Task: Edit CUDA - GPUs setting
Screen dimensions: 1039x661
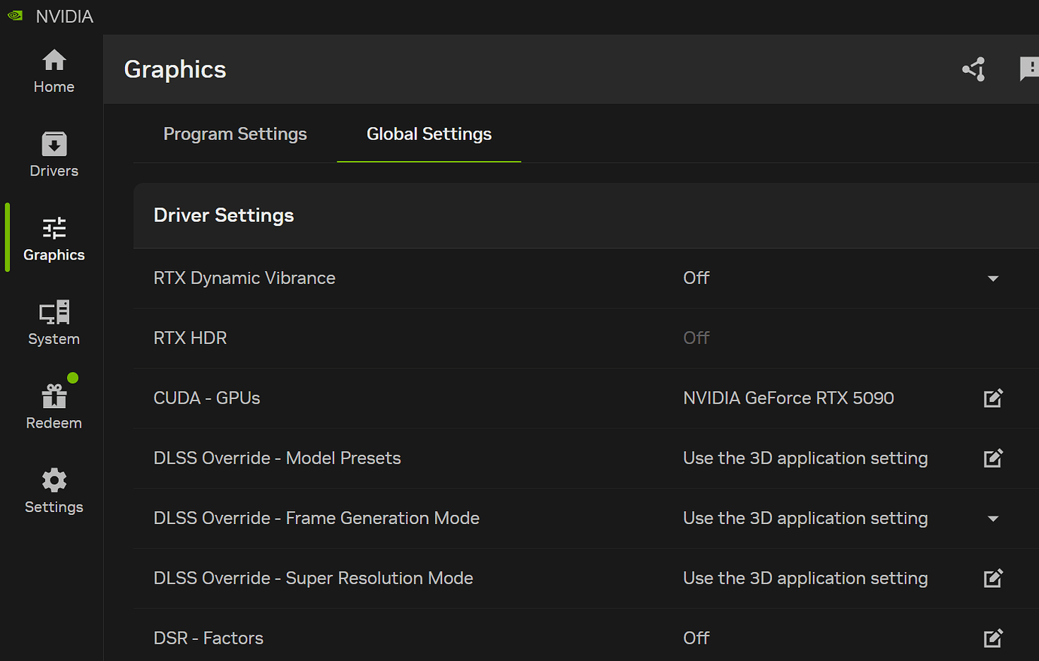Action: pyautogui.click(x=993, y=398)
